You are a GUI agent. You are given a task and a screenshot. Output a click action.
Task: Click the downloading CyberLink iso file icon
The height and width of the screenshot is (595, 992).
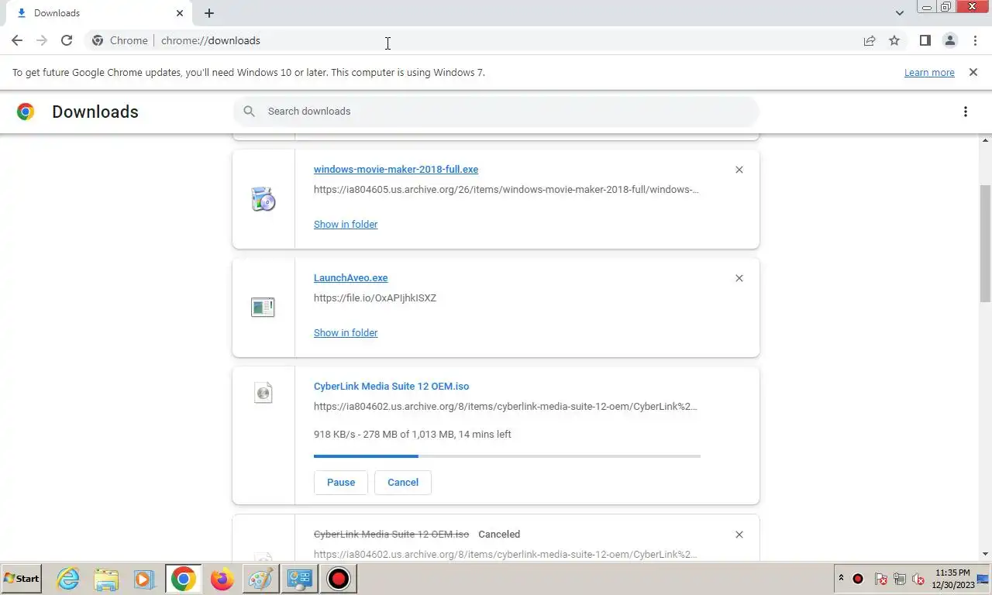coord(263,393)
